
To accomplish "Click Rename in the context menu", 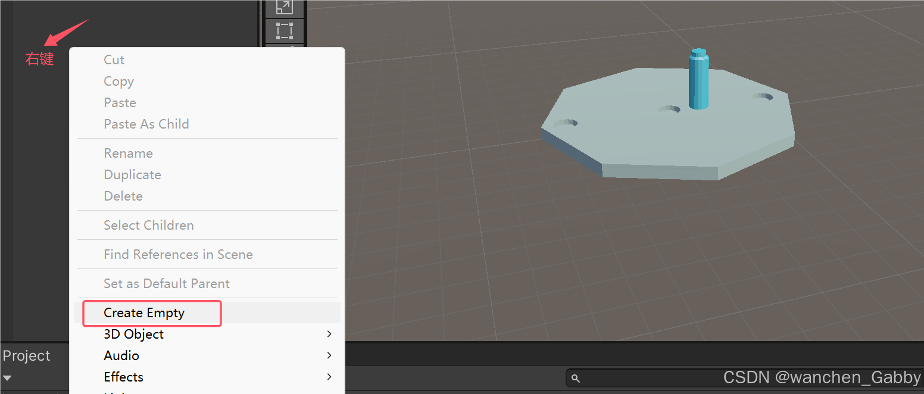I will click(x=128, y=154).
